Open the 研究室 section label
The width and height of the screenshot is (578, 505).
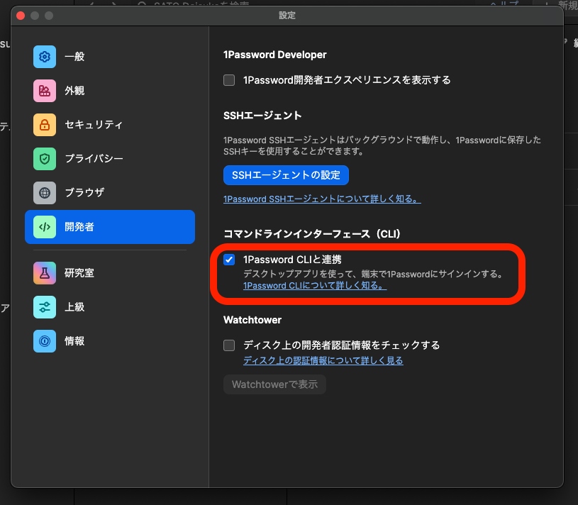point(79,273)
